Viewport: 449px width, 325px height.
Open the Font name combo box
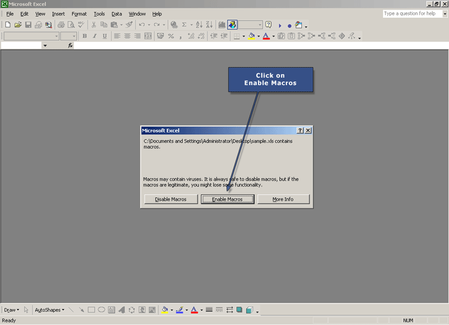pos(31,36)
